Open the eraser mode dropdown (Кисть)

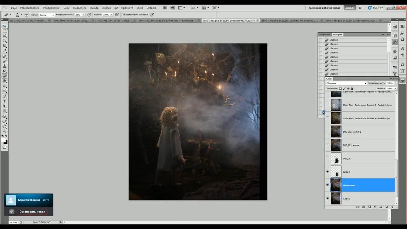[47, 15]
